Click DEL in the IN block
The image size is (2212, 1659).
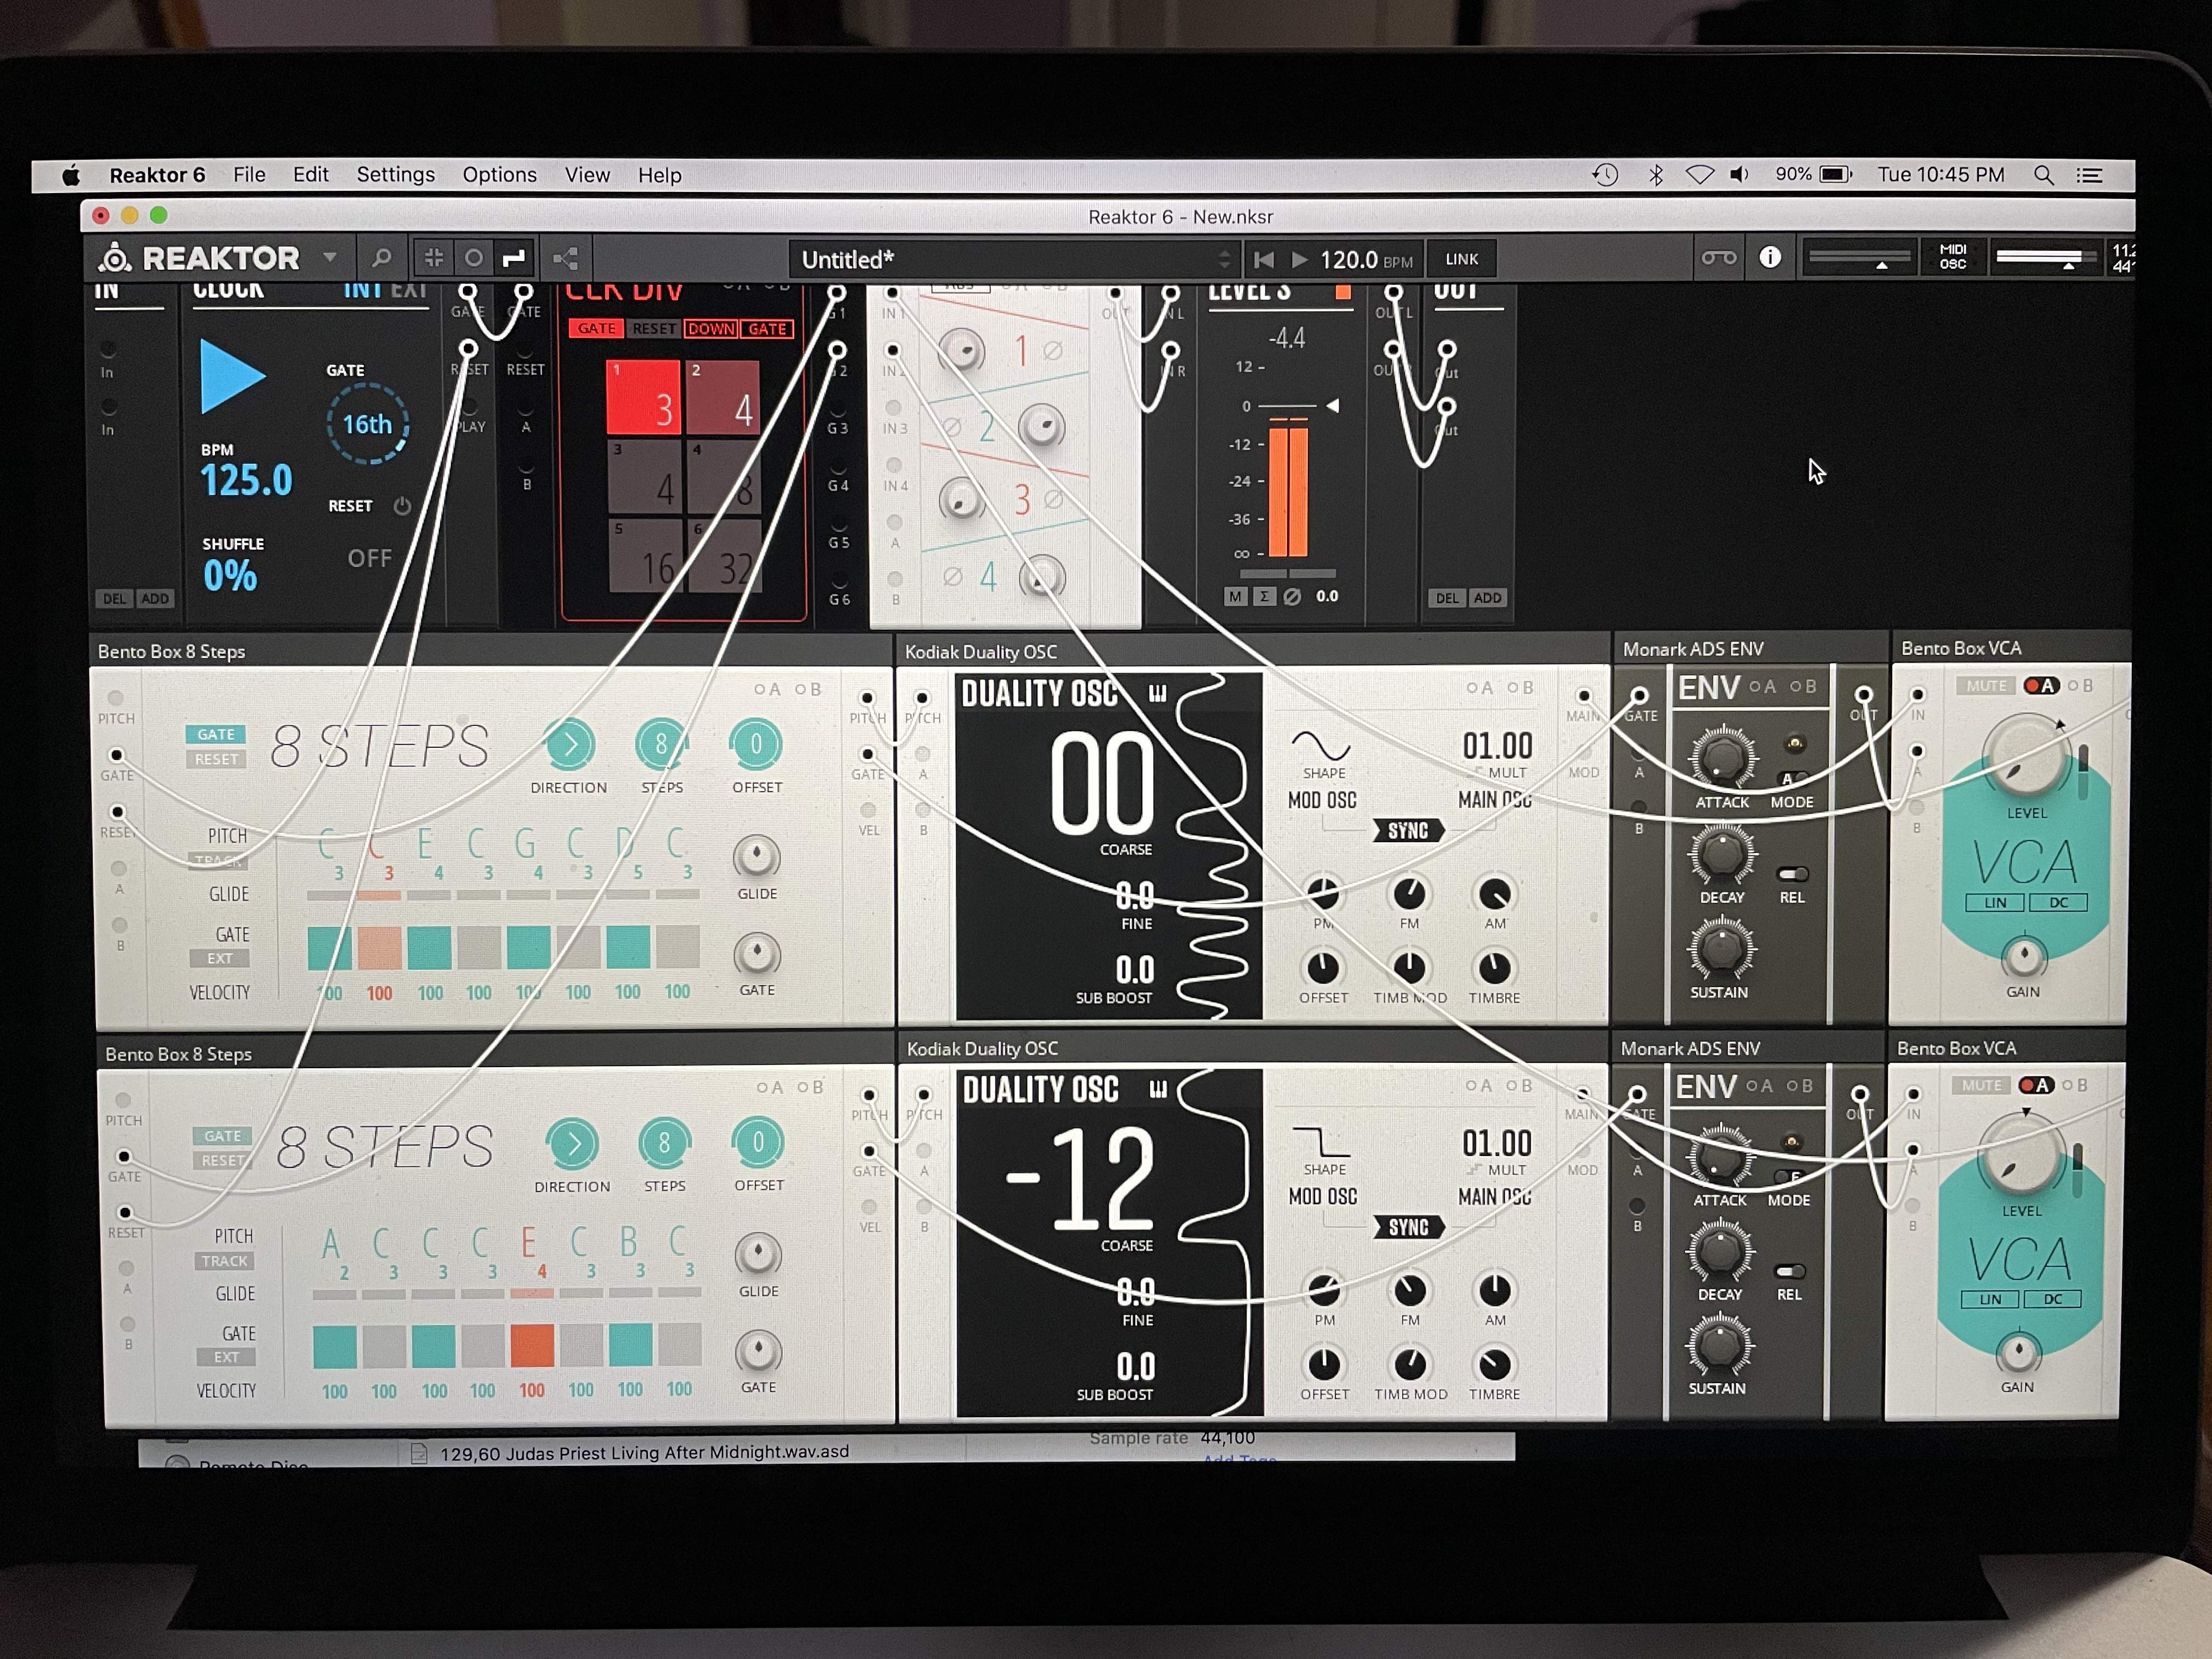coord(115,599)
